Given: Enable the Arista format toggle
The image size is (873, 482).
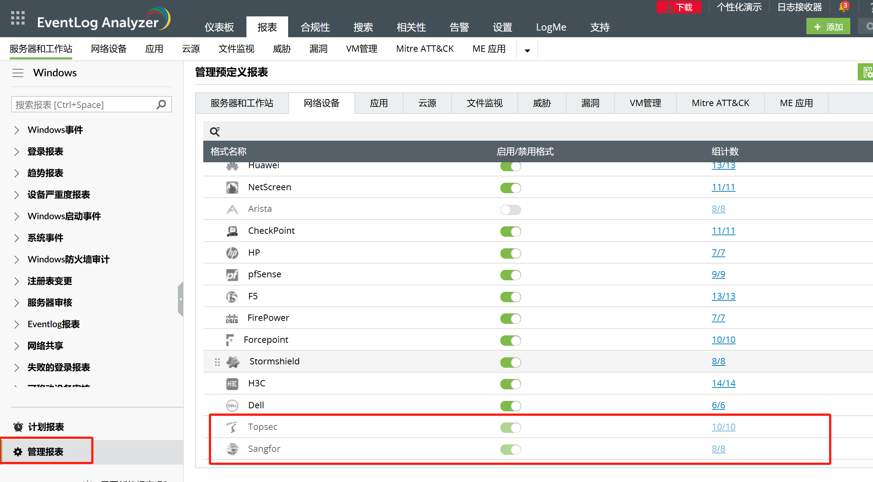Looking at the screenshot, I should [x=510, y=210].
